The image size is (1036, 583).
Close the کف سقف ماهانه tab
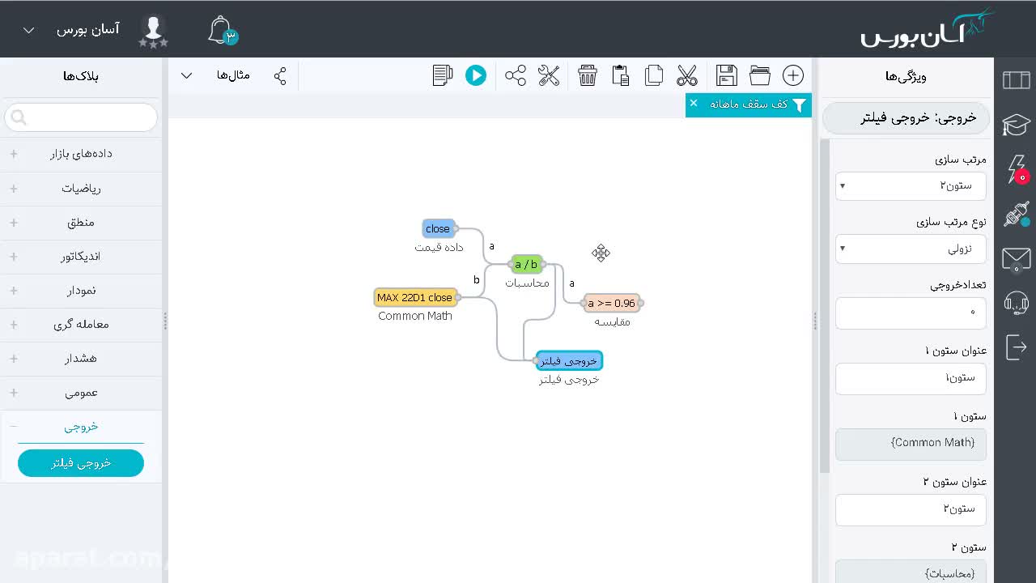[694, 104]
